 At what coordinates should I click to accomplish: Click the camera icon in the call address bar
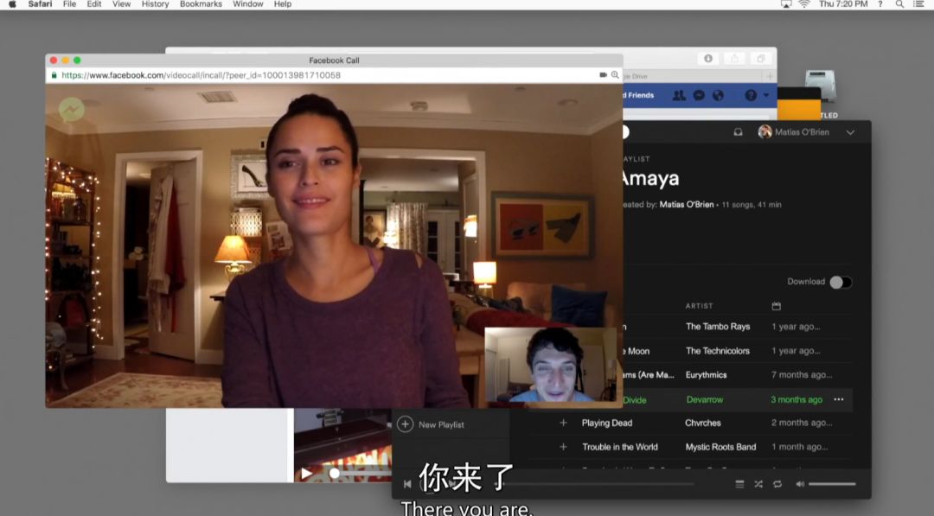[603, 75]
